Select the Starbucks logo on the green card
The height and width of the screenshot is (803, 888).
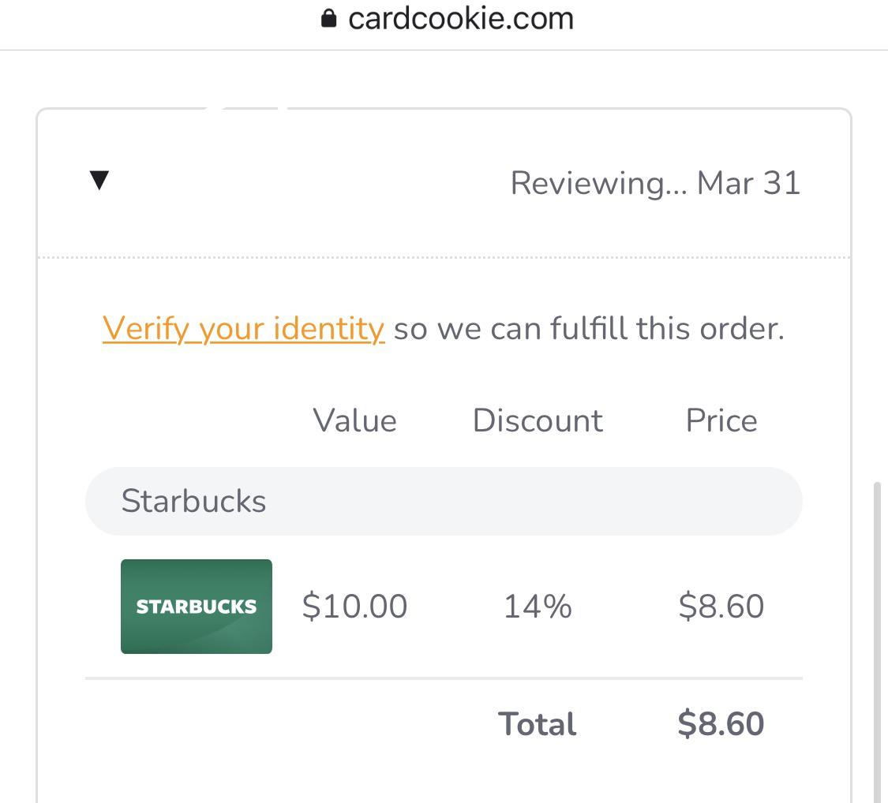(x=196, y=607)
